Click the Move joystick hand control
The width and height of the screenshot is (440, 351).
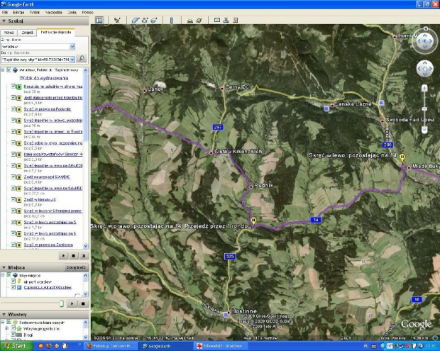tap(424, 69)
